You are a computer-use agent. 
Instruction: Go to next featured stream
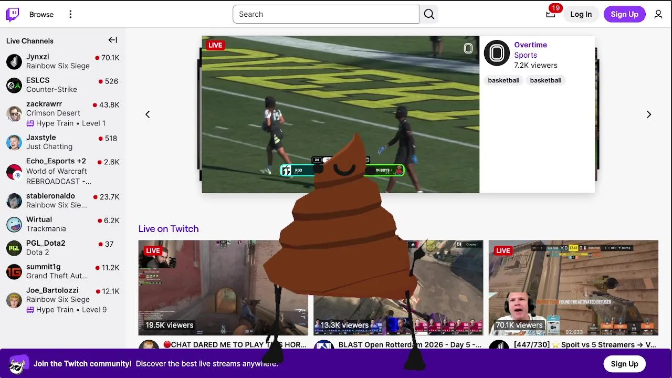tap(649, 114)
